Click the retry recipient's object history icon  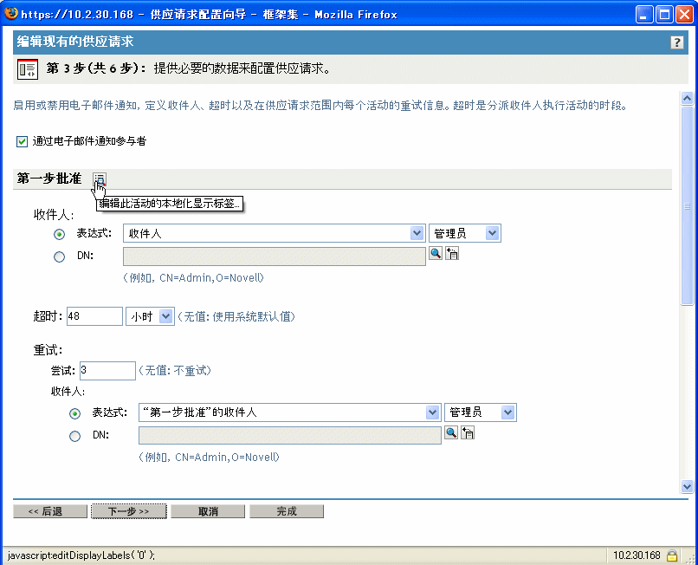tap(468, 432)
